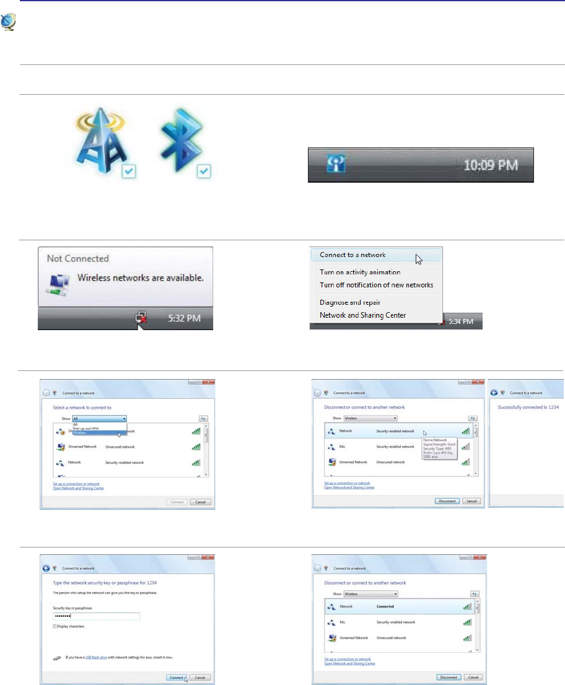This screenshot has width=565, height=685.
Task: Click Set up a connection link in the tooltip dialog
Action: point(347,483)
